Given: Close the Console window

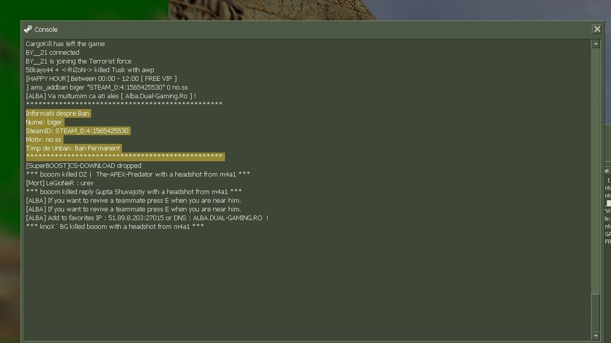Looking at the screenshot, I should [x=596, y=29].
